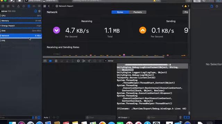Viewport: 222px width, 124px height.
Task: Toggle breakpoints activation in debug bar
Action: [50, 61]
